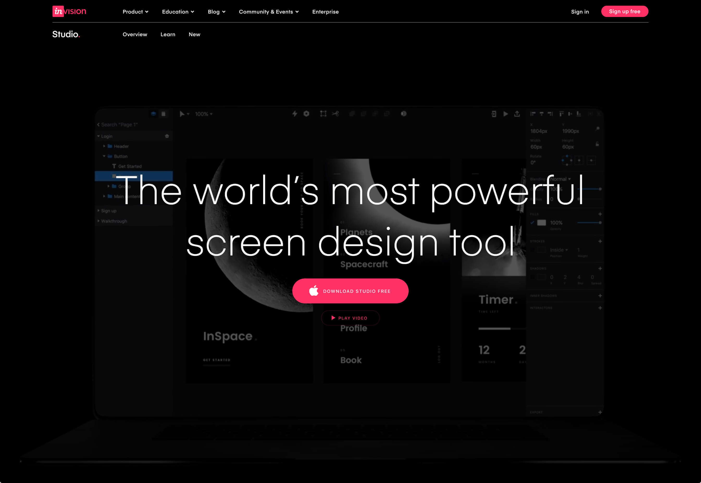Image resolution: width=701 pixels, height=483 pixels.
Task: Switch to the Overview tab
Action: pyautogui.click(x=135, y=35)
